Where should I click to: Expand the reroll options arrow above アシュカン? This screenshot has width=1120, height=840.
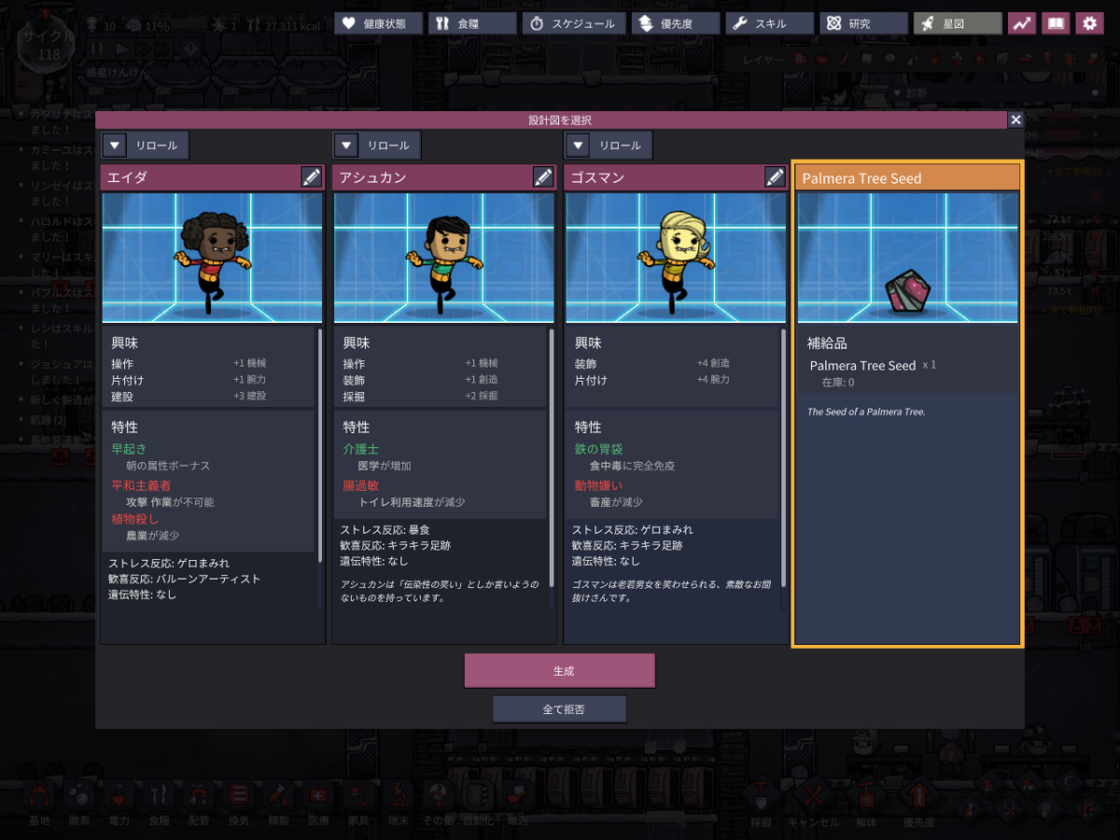[345, 146]
